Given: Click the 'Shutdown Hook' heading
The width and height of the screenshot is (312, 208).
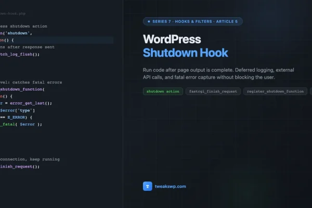Looking at the screenshot, I should coord(186,53).
